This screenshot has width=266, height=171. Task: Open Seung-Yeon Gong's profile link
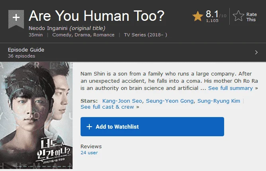[169, 101]
